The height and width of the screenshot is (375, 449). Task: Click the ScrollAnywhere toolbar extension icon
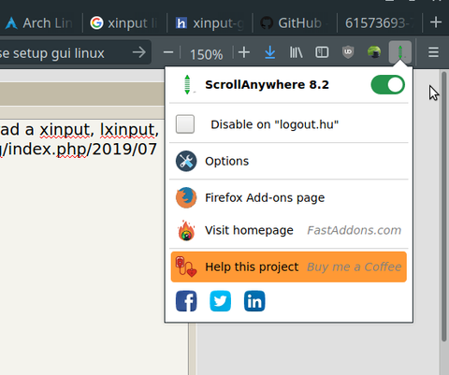coord(400,52)
